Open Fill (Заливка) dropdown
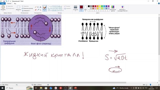160x90 pixels. tap(68, 8)
